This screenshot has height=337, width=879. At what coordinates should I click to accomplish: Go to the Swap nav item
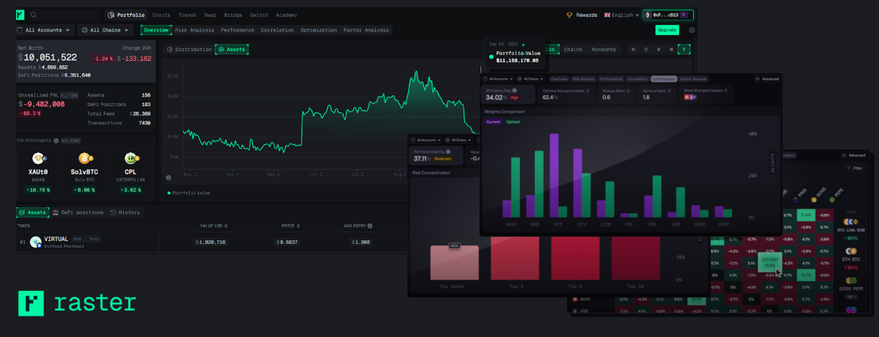click(x=210, y=15)
